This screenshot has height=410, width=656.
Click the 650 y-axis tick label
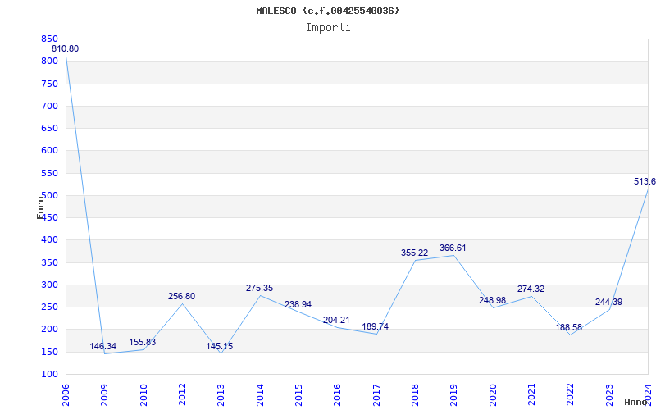point(49,129)
